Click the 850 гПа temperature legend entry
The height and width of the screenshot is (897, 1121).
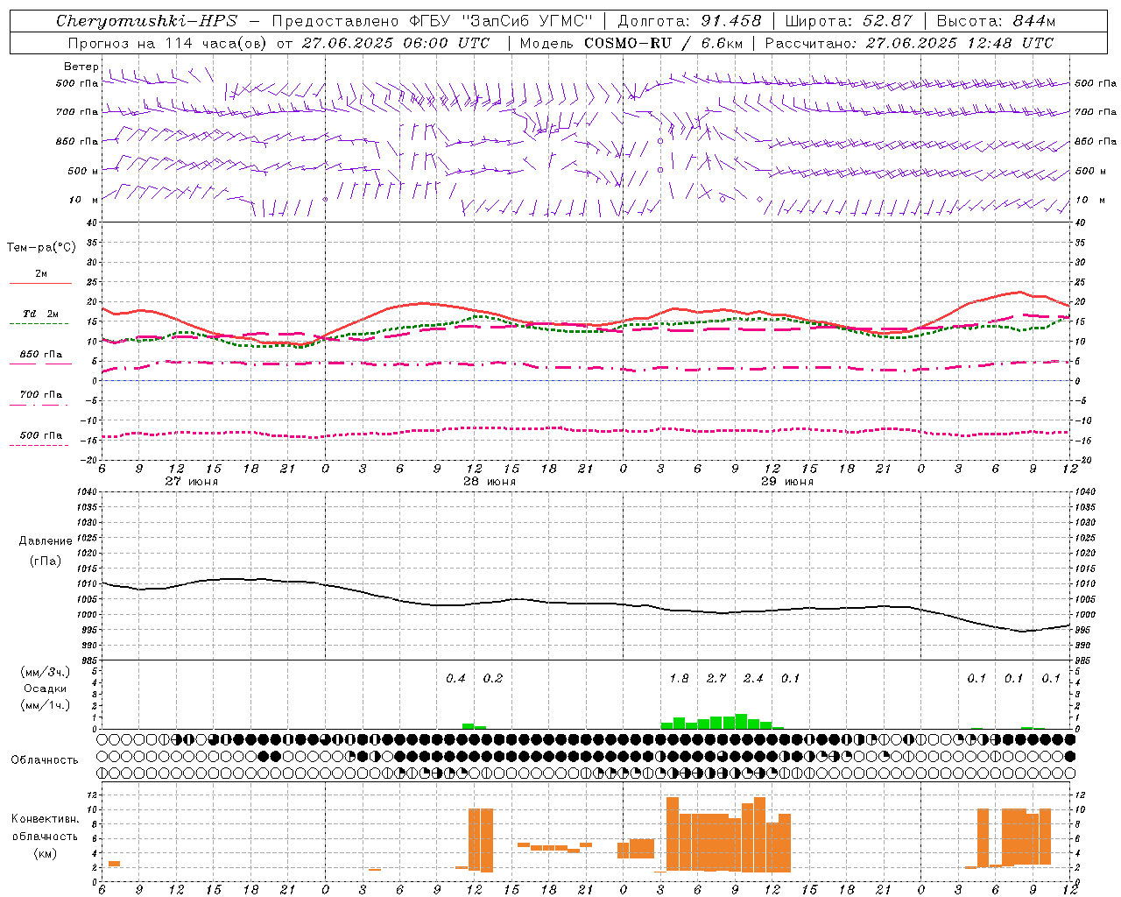40,355
